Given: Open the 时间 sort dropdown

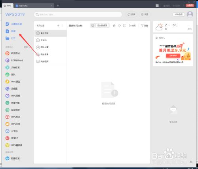Looking at the screenshot, I should tap(132, 25).
